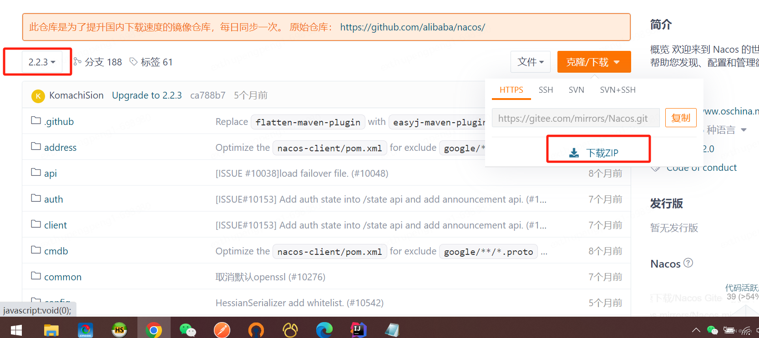Open Postman from the taskbar
The height and width of the screenshot is (338, 759).
pos(222,330)
